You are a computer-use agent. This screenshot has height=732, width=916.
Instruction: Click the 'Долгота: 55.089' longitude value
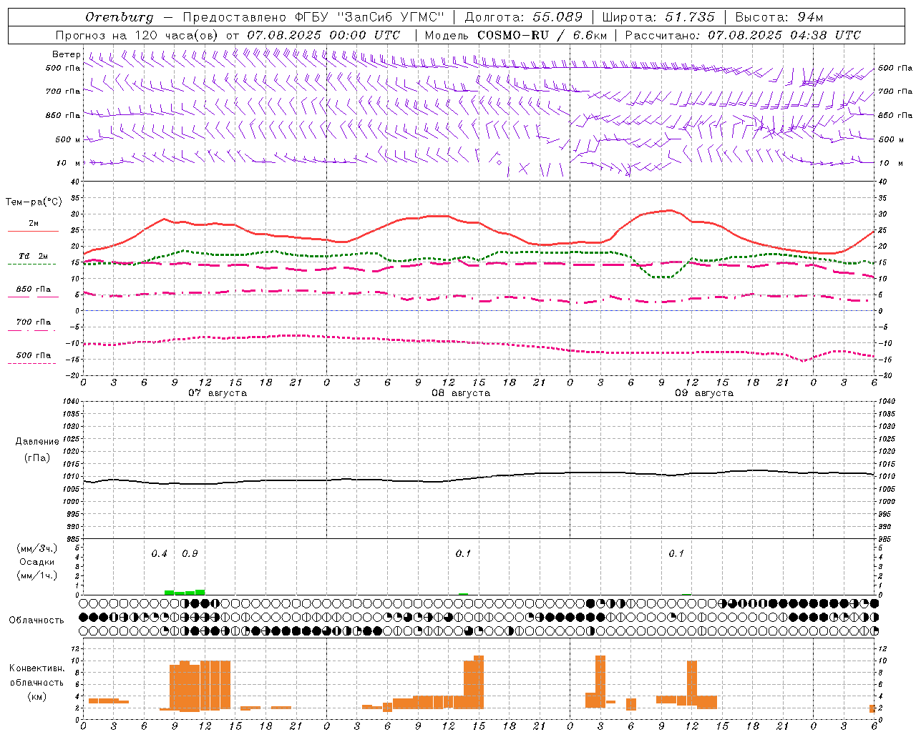click(x=523, y=17)
